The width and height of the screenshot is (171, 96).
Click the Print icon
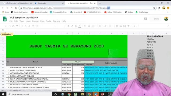[x=13, y=26]
